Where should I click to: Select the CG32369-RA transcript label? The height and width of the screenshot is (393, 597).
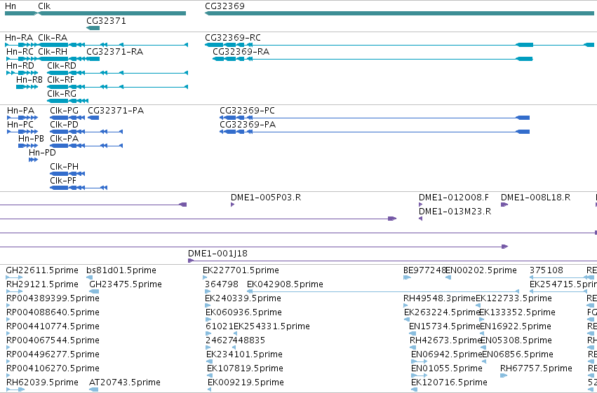point(241,52)
